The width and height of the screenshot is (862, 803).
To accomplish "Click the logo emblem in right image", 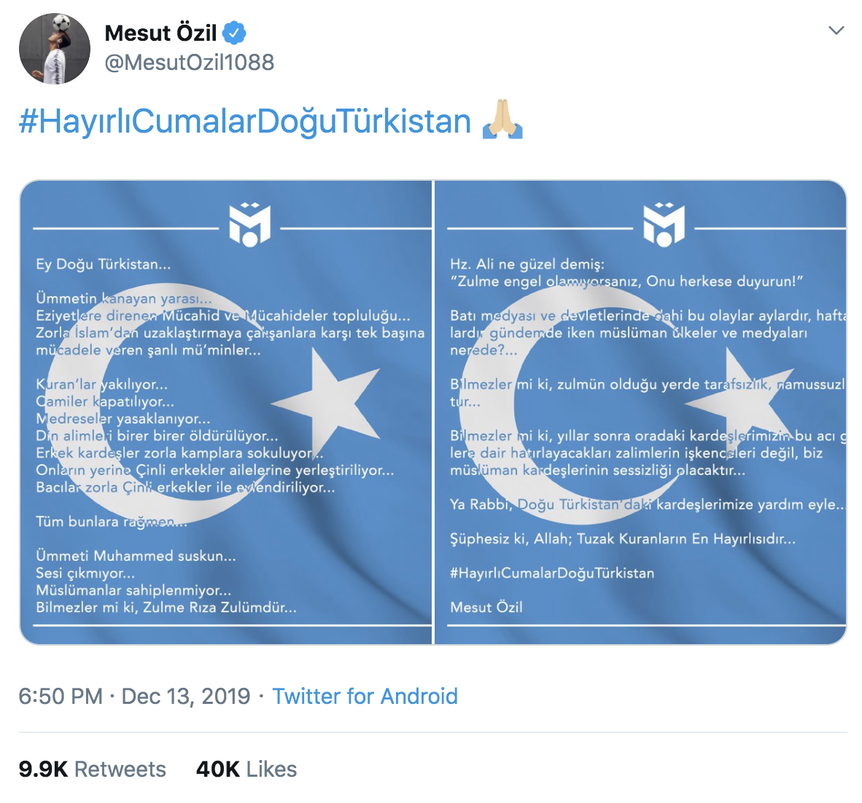I will click(x=664, y=224).
